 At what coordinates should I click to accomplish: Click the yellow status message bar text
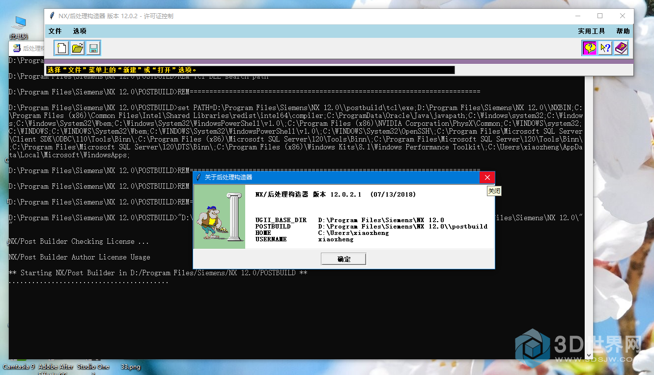(x=122, y=70)
